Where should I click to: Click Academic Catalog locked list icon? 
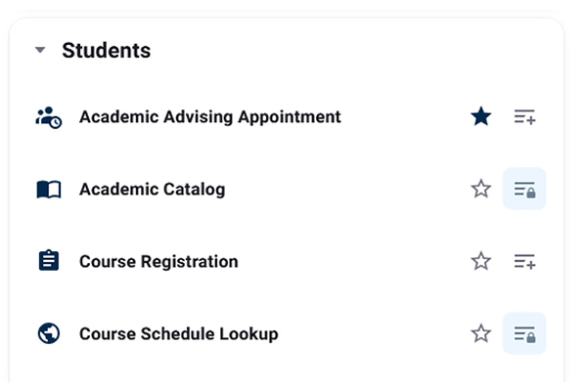point(525,190)
